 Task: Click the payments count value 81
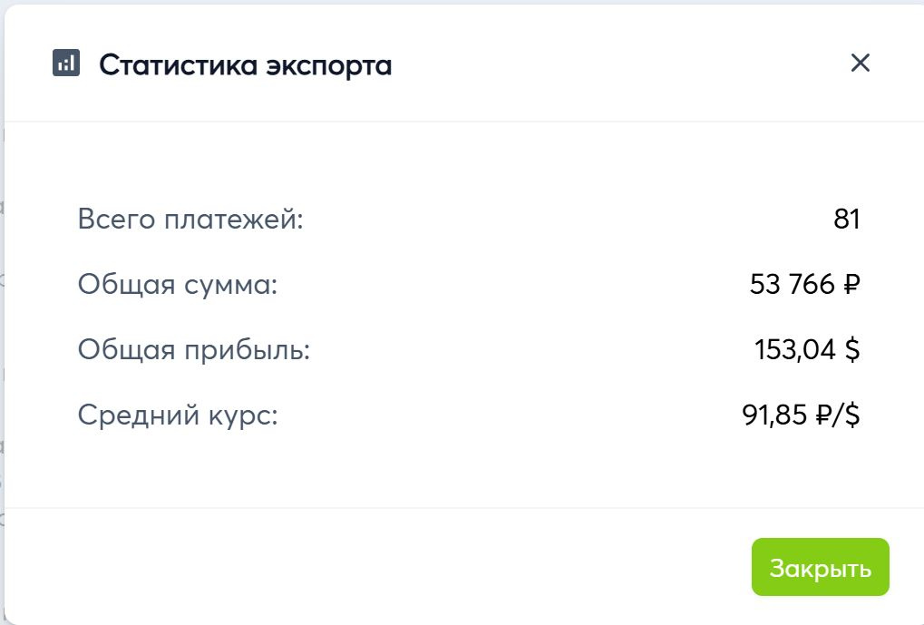pos(846,220)
